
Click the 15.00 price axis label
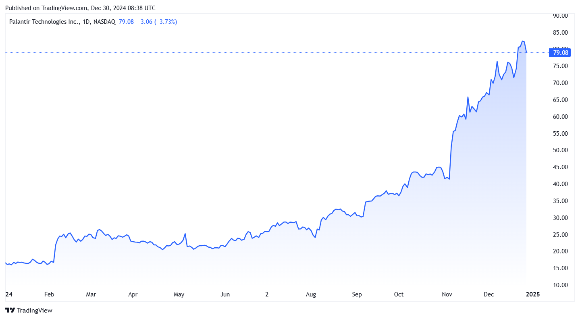[560, 268]
